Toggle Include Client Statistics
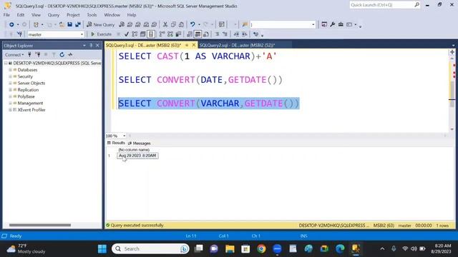This screenshot has width=458, height=257. (x=178, y=34)
